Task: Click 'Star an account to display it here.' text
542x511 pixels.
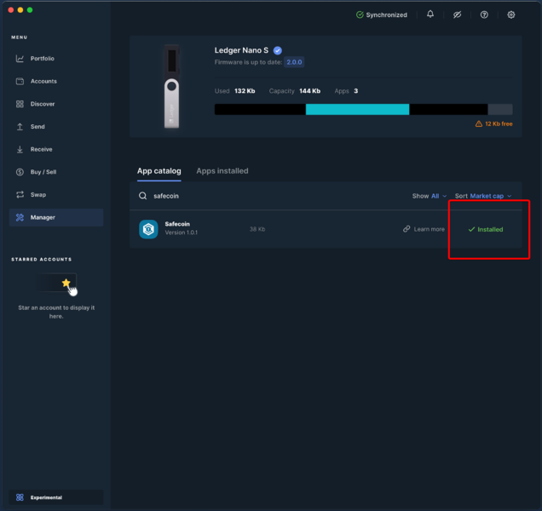Action: point(56,312)
